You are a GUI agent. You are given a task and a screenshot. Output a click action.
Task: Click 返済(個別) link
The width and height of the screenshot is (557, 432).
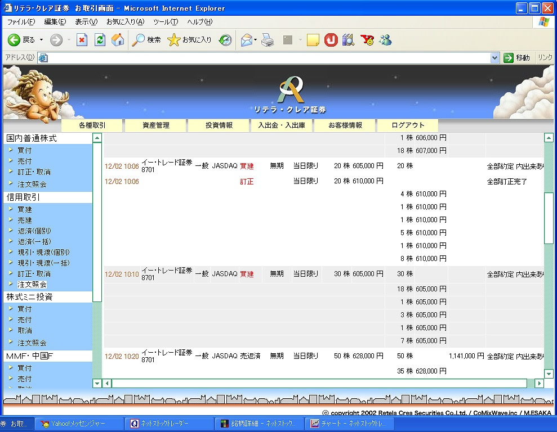34,231
